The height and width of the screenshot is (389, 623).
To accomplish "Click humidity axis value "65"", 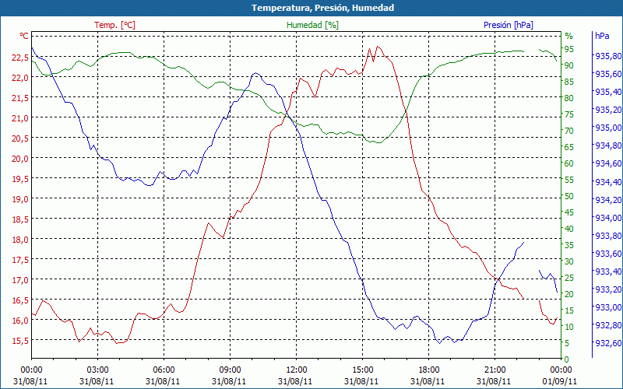I will (x=569, y=147).
